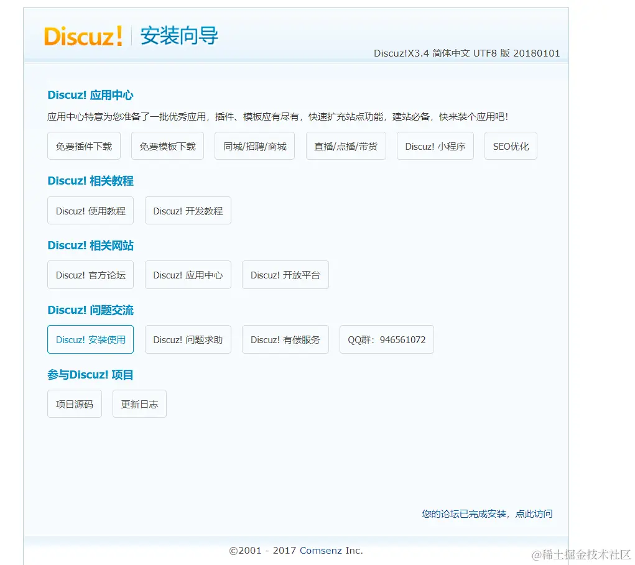Click 同城/招聘/商城 button
The width and height of the screenshot is (635, 565).
tap(255, 145)
